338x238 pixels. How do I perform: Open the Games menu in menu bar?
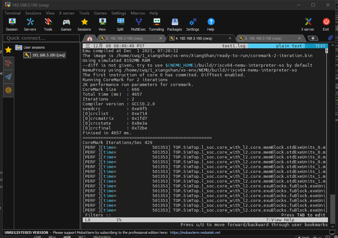pyautogui.click(x=100, y=13)
